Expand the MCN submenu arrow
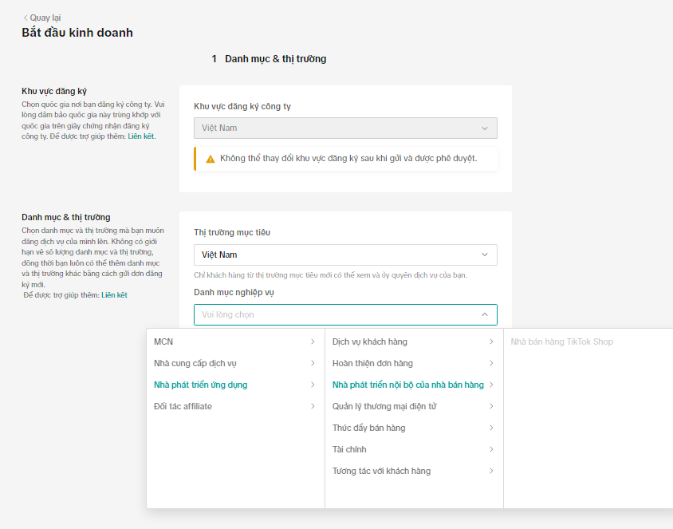Screen dimensions: 673x529 313,341
